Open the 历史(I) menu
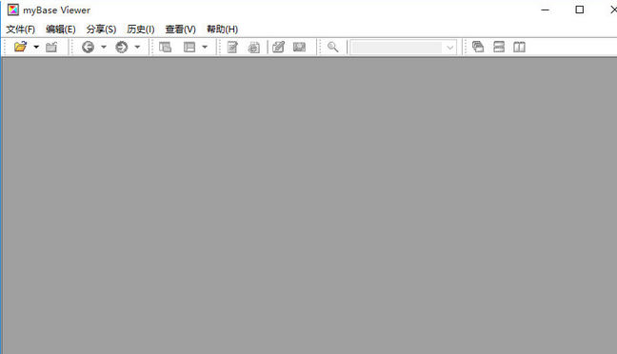This screenshot has width=617, height=354. (141, 29)
